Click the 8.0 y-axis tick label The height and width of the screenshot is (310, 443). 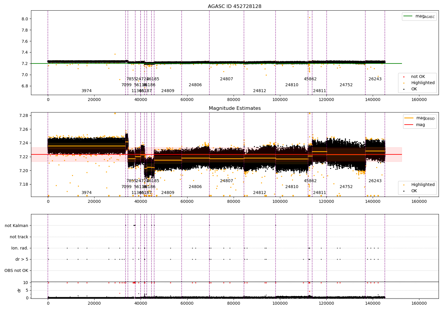[x=25, y=19]
